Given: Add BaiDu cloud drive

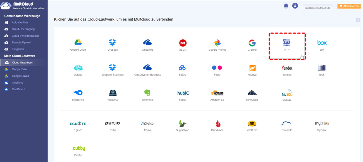Looking at the screenshot, I should pos(182,68).
